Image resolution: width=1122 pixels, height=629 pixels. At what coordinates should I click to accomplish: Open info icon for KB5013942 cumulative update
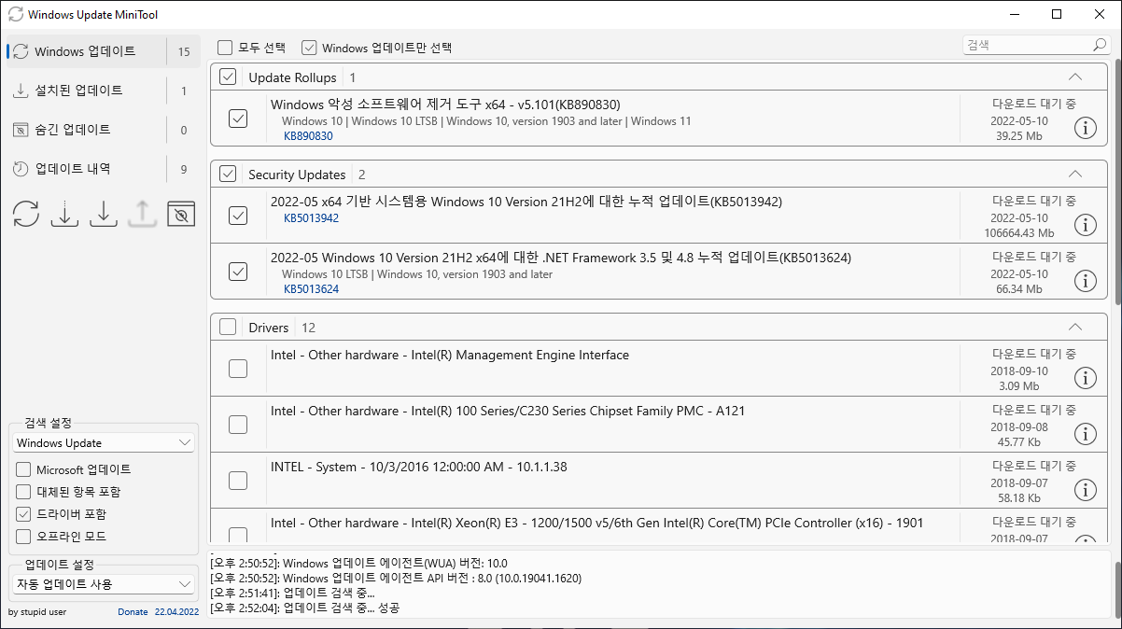pyautogui.click(x=1085, y=225)
